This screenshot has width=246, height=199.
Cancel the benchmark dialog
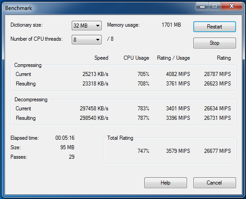(215, 183)
